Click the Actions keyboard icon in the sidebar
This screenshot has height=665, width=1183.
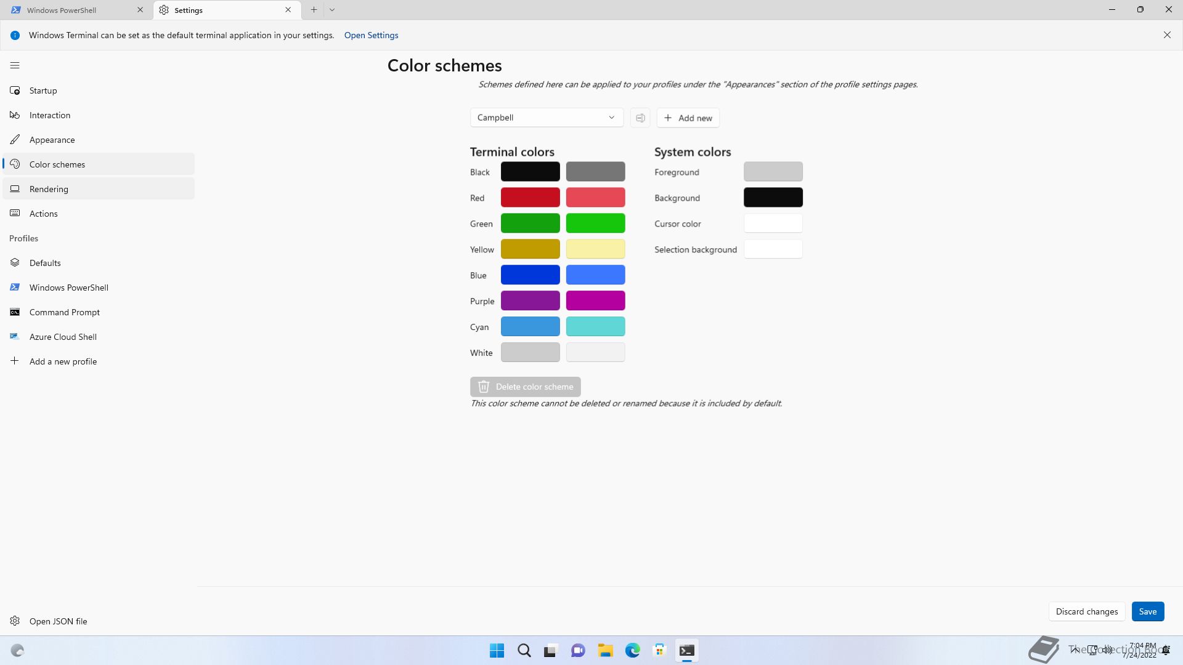coord(15,214)
